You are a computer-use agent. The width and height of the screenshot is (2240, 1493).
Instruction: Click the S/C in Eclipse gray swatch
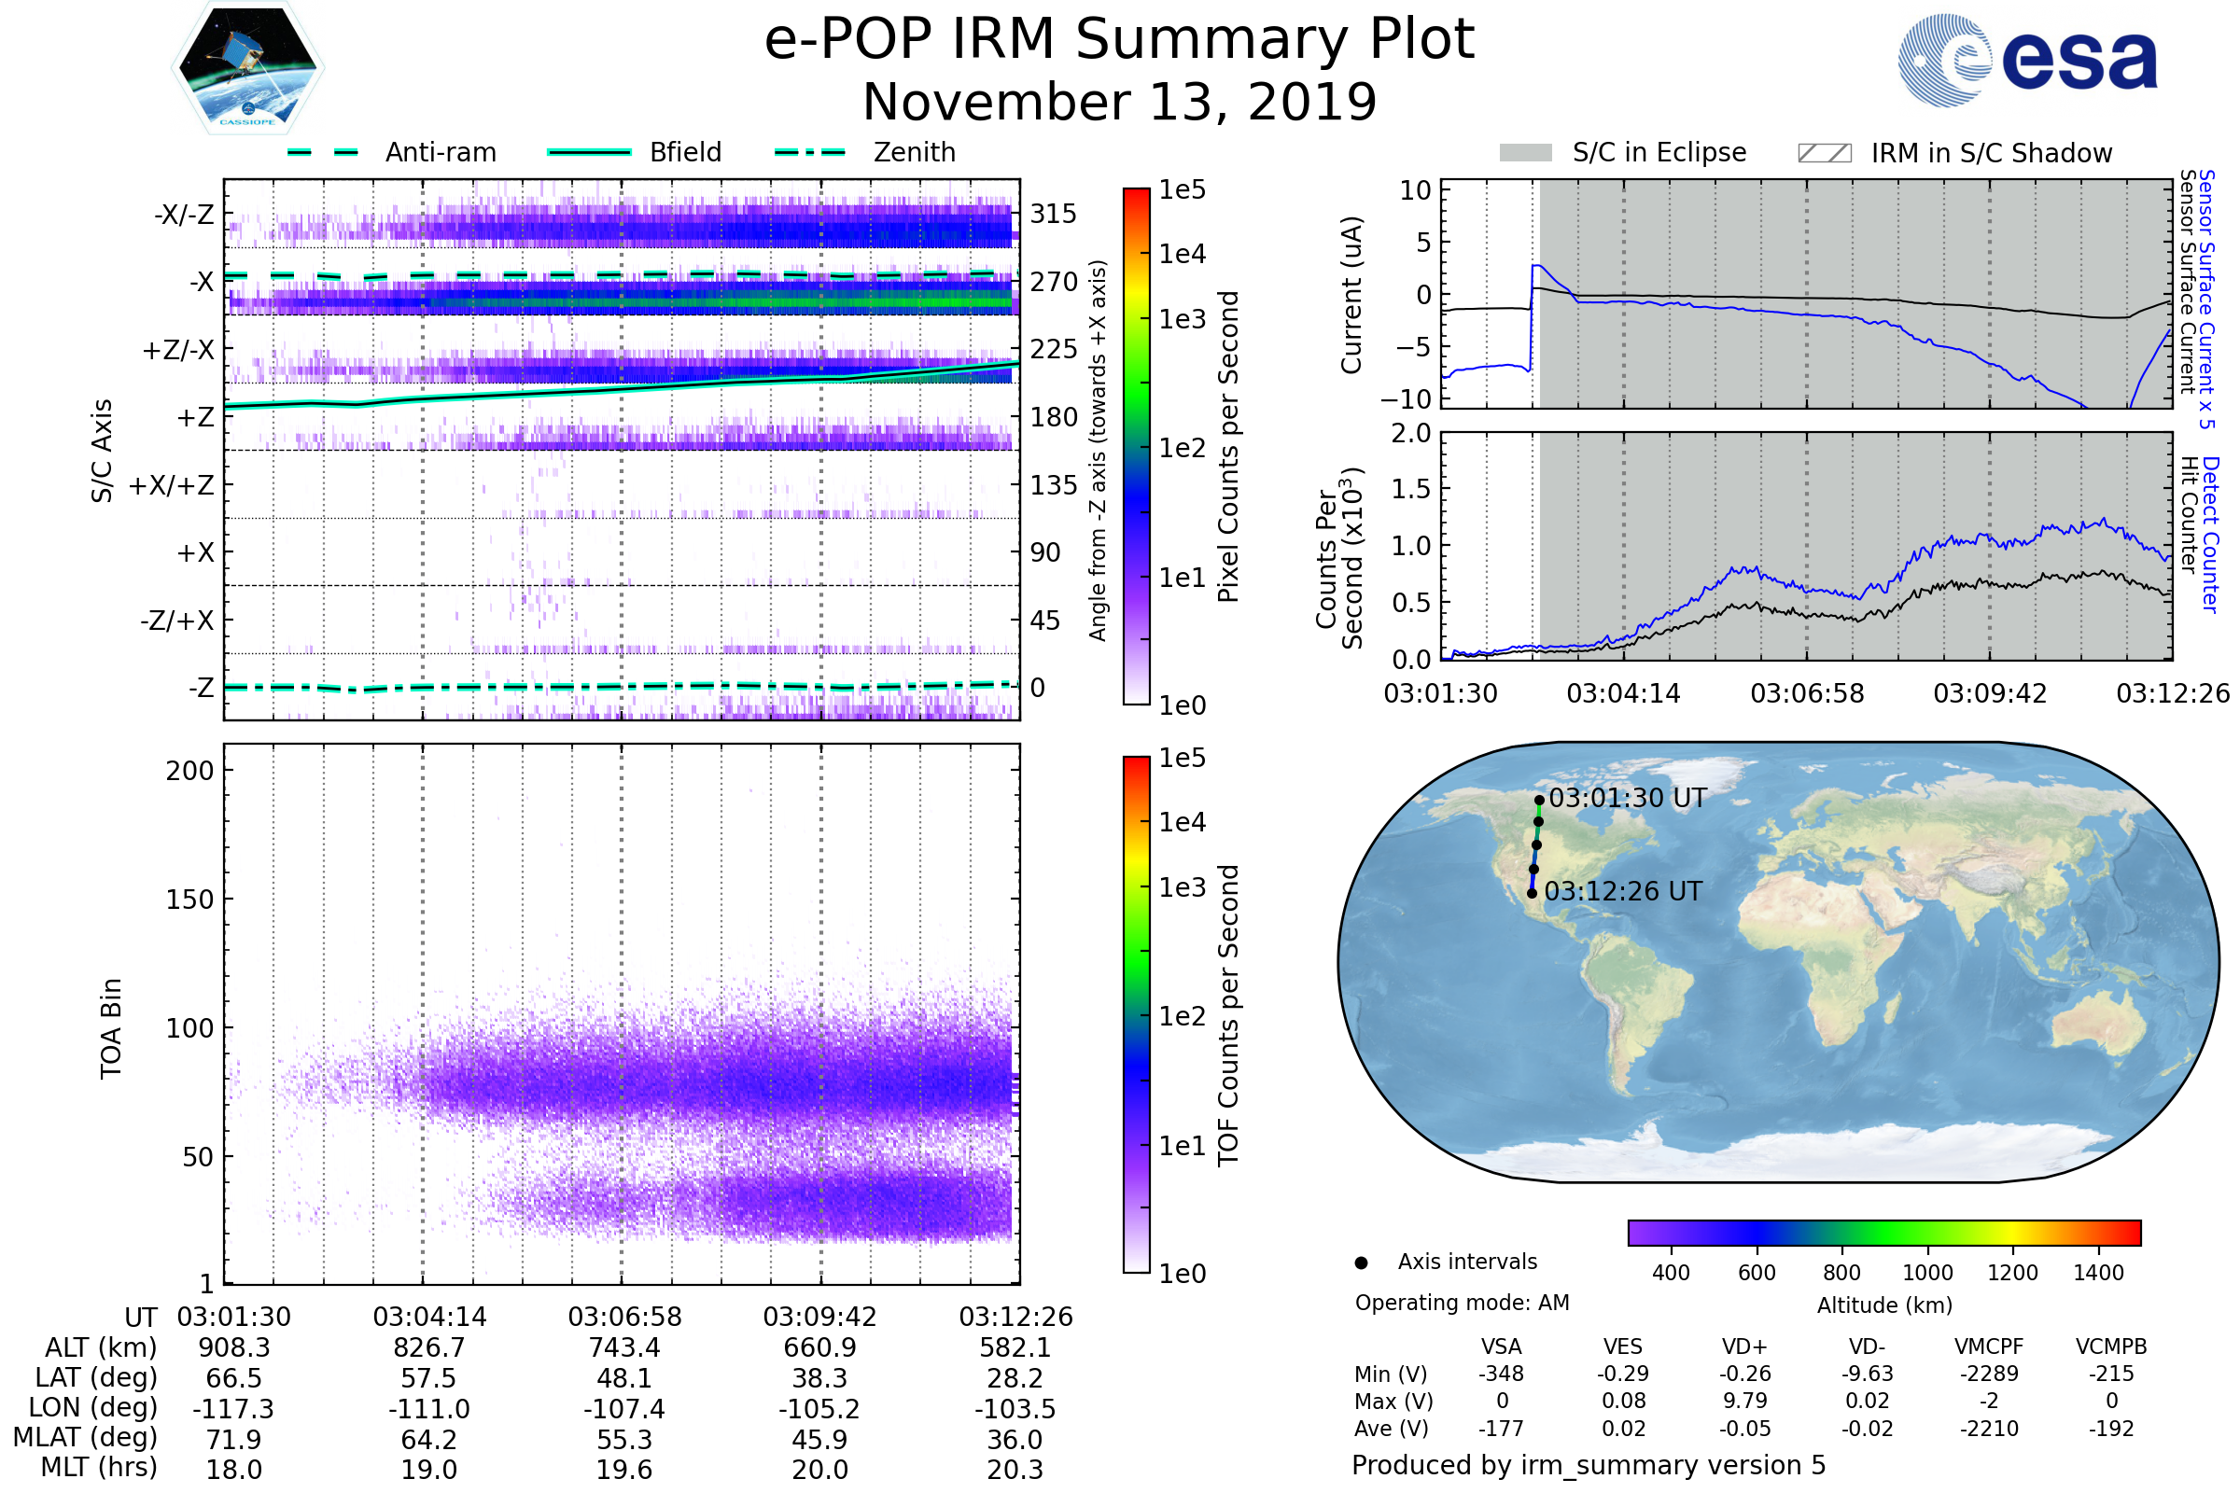(1525, 153)
